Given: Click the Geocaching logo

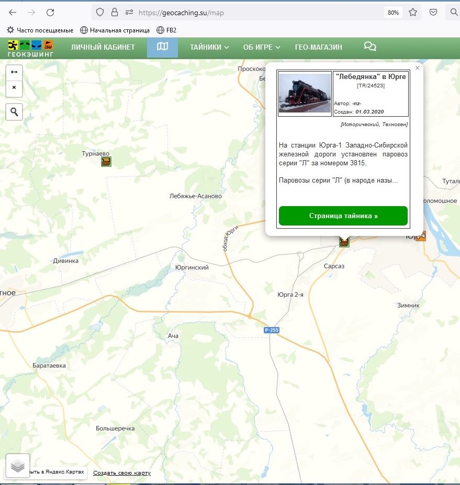Looking at the screenshot, I should click(x=30, y=48).
